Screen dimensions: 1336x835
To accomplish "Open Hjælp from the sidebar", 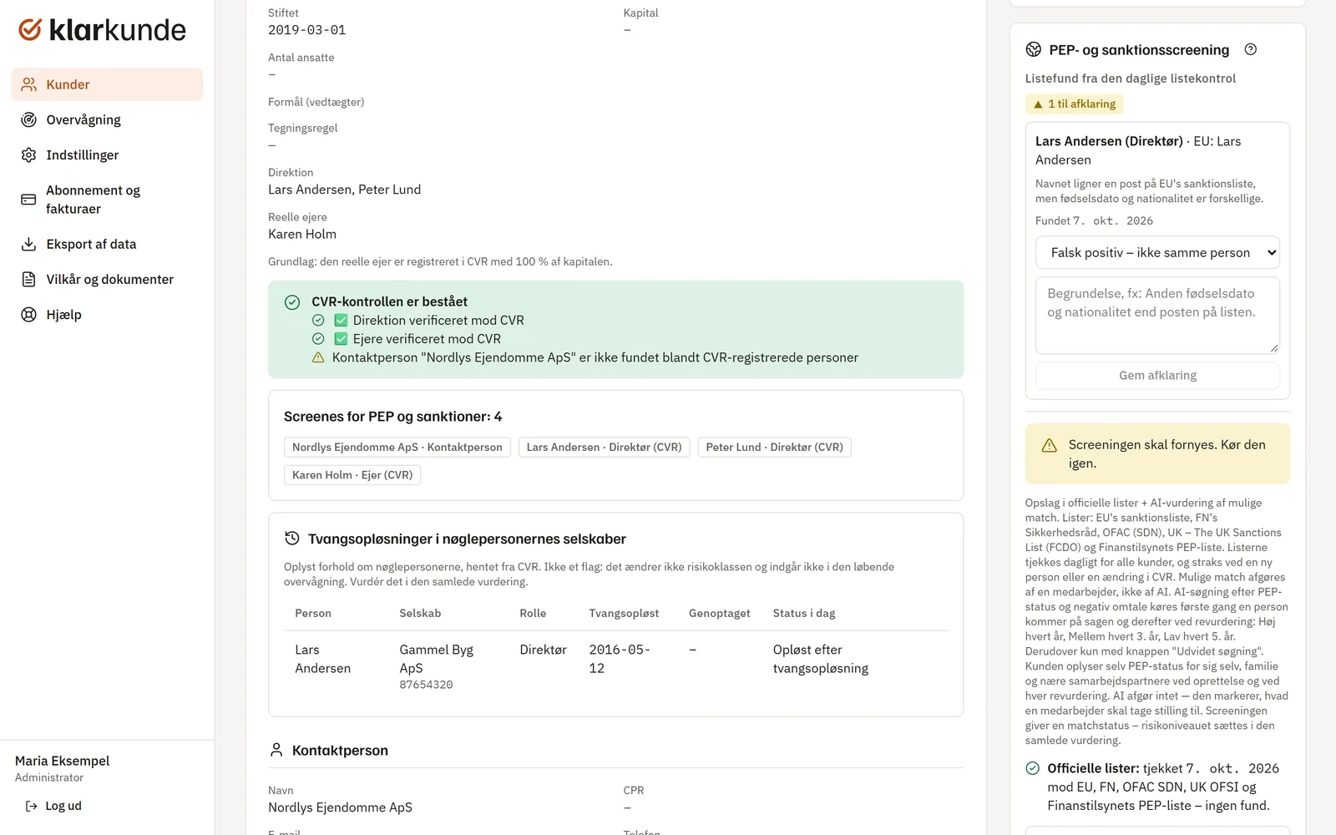I will coord(107,315).
